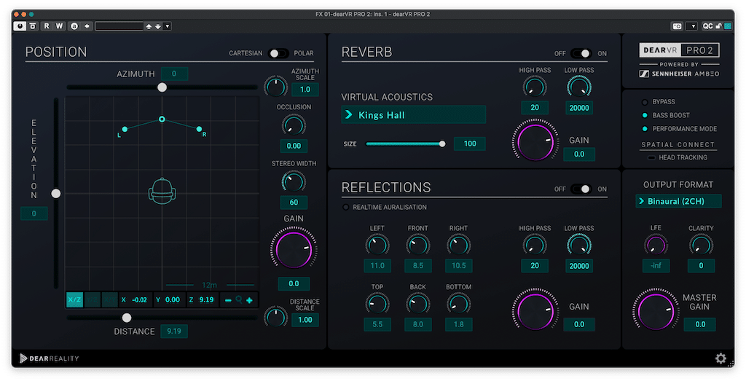
Task: Toggle the Reverb off/on switch
Action: (581, 53)
